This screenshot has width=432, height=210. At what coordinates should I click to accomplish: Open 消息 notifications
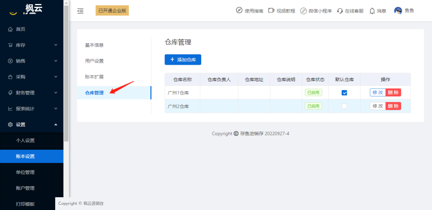click(x=381, y=11)
